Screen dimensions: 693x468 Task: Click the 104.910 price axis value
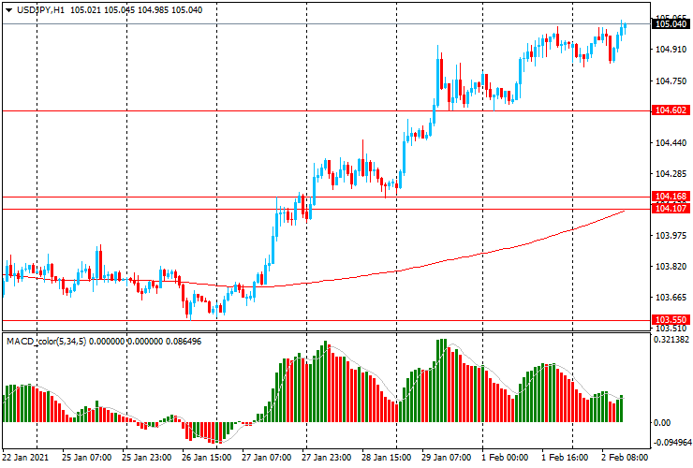pyautogui.click(x=671, y=50)
